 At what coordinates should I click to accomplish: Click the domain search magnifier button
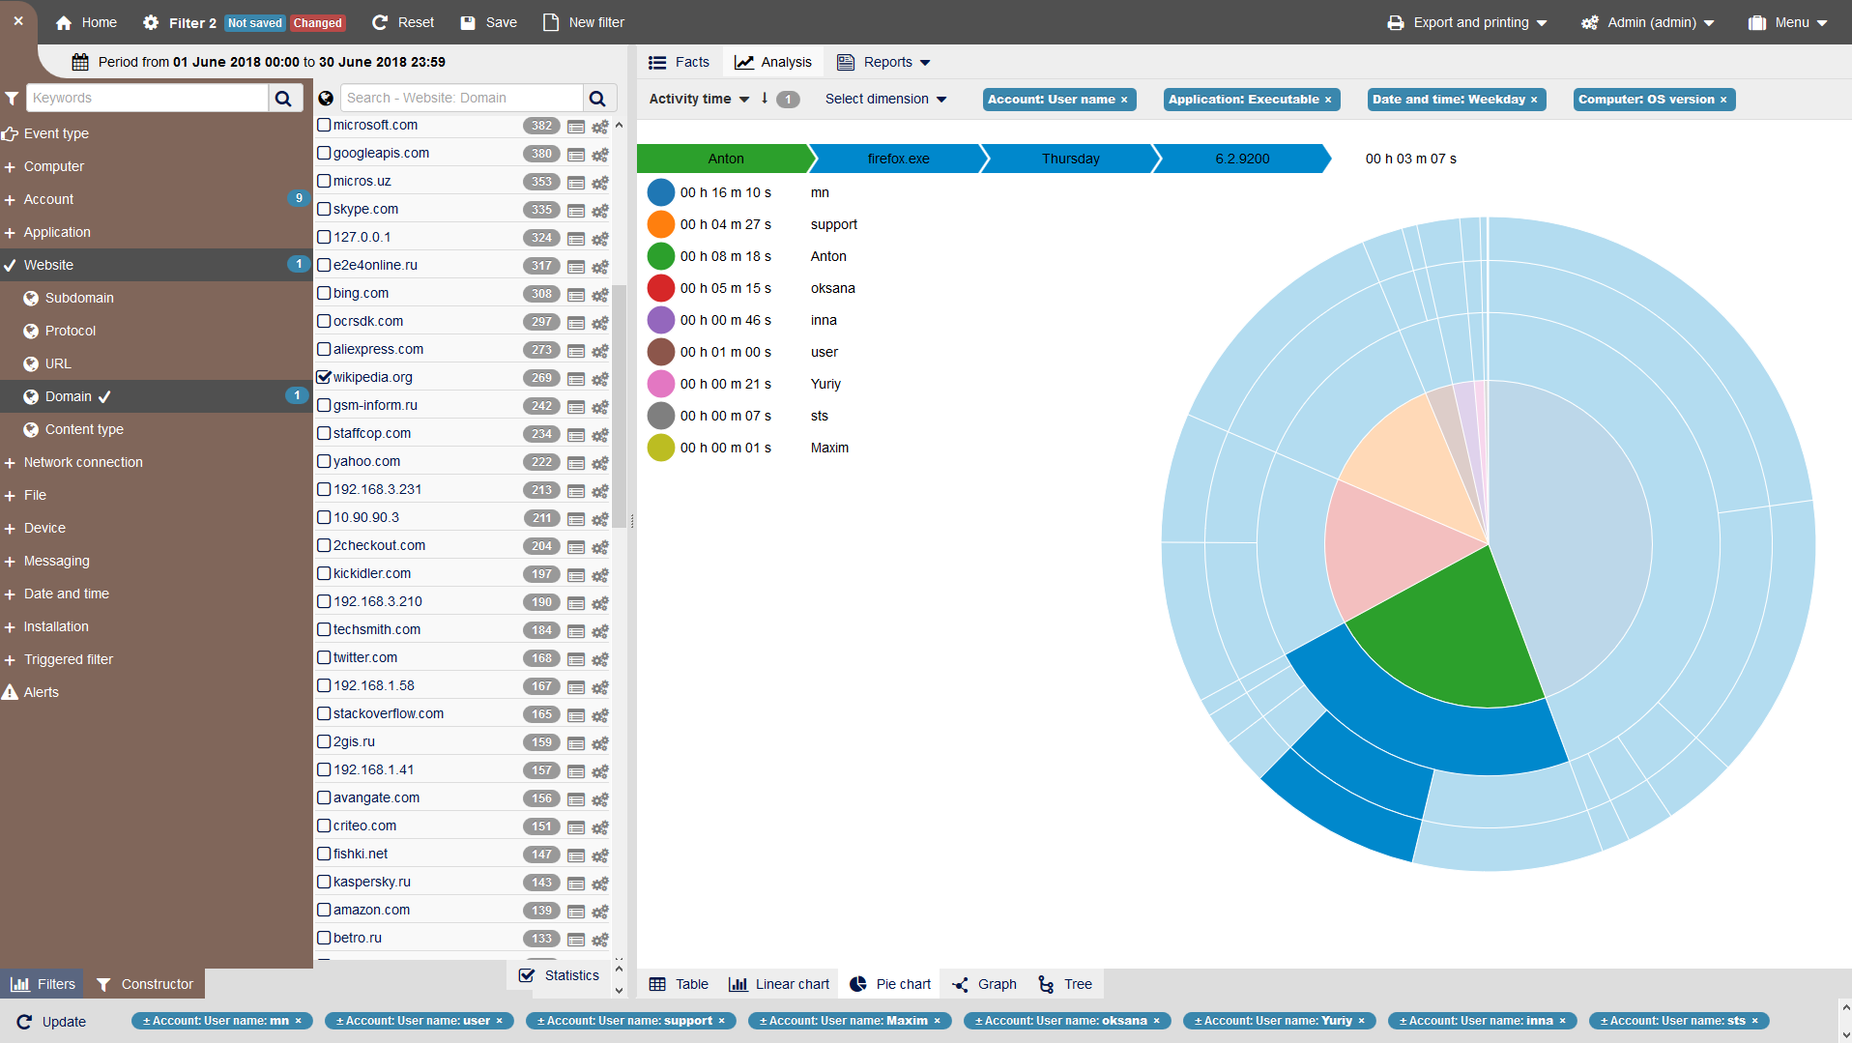click(597, 98)
